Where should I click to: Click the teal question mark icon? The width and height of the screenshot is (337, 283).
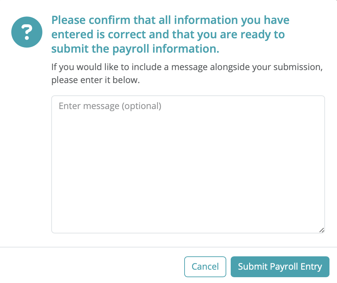pos(27,32)
